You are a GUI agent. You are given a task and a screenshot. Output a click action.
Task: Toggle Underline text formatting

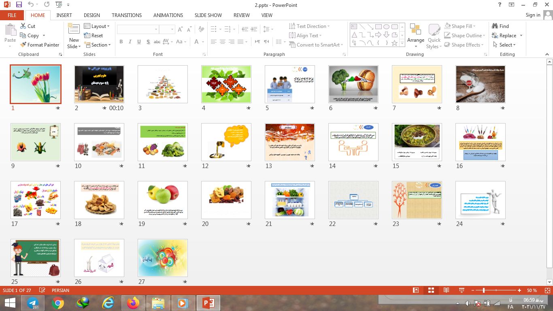tap(139, 42)
